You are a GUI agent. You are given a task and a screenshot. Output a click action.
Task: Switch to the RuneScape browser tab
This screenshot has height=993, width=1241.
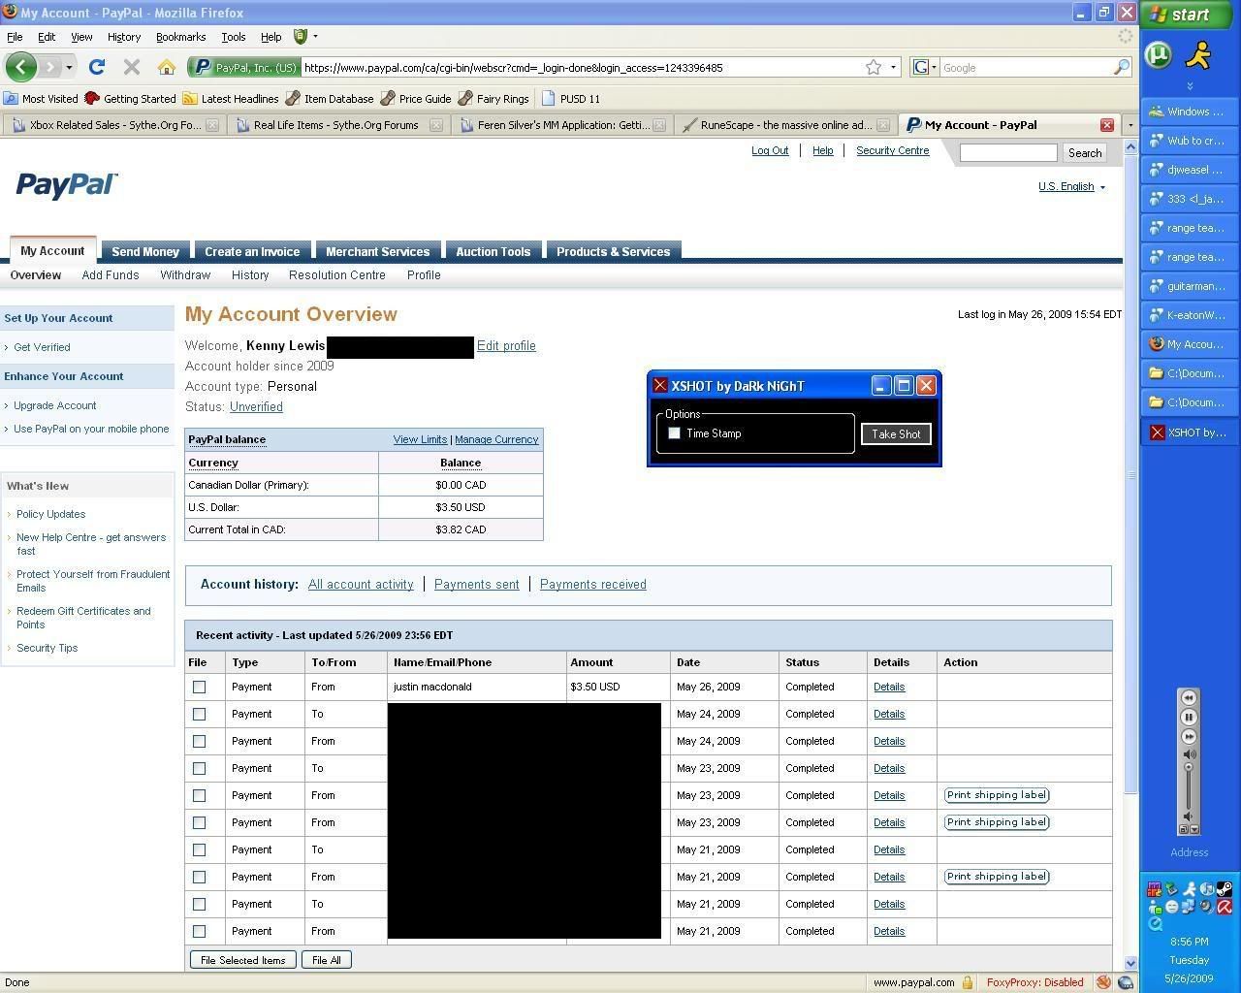point(785,125)
